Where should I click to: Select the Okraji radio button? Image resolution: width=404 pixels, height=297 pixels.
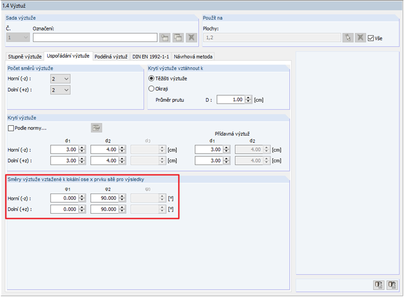pos(151,89)
